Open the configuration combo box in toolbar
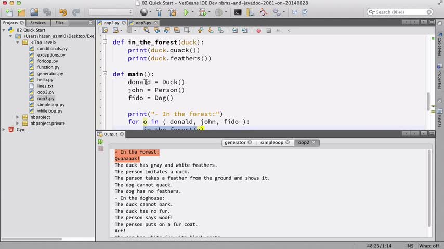 111,12
